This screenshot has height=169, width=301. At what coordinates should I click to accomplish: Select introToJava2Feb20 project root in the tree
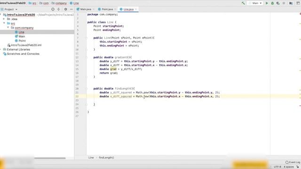pyautogui.click(x=21, y=15)
